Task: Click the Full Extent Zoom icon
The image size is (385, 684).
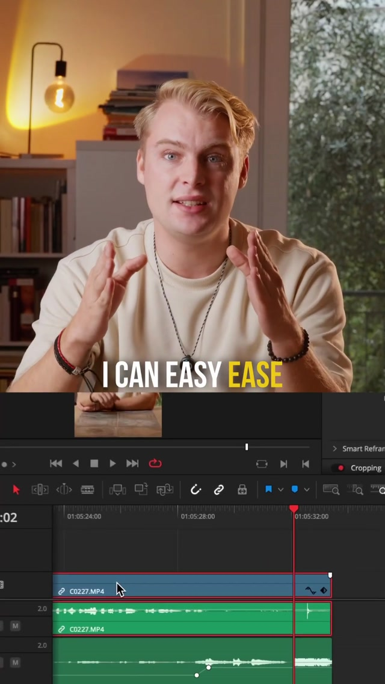Action: coord(331,489)
